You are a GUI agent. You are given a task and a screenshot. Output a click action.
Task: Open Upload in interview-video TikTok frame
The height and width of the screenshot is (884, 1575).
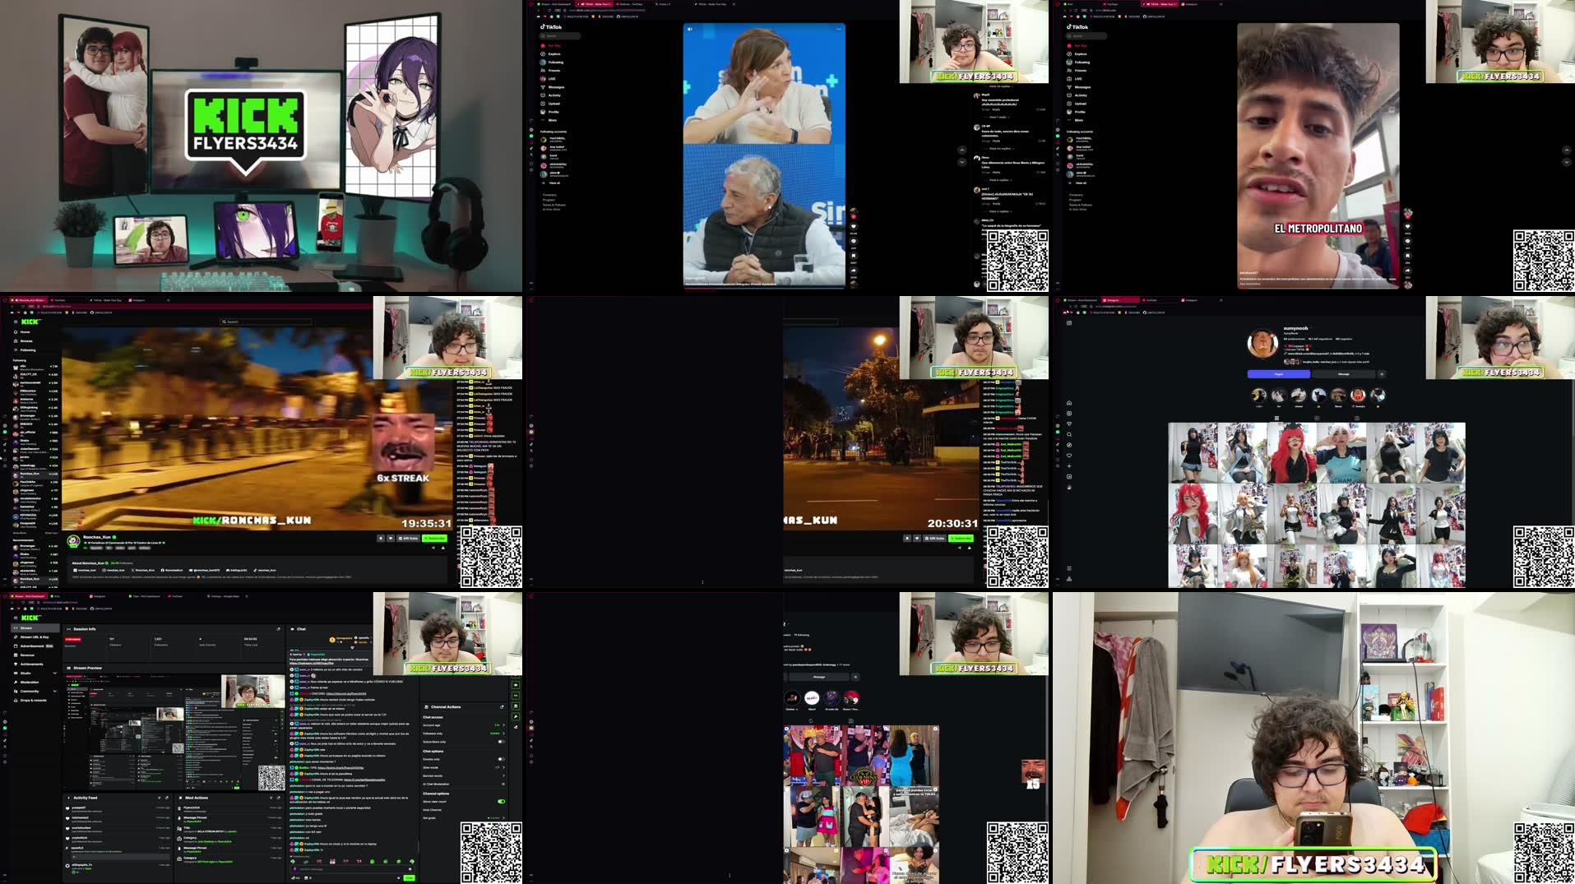[x=551, y=104]
